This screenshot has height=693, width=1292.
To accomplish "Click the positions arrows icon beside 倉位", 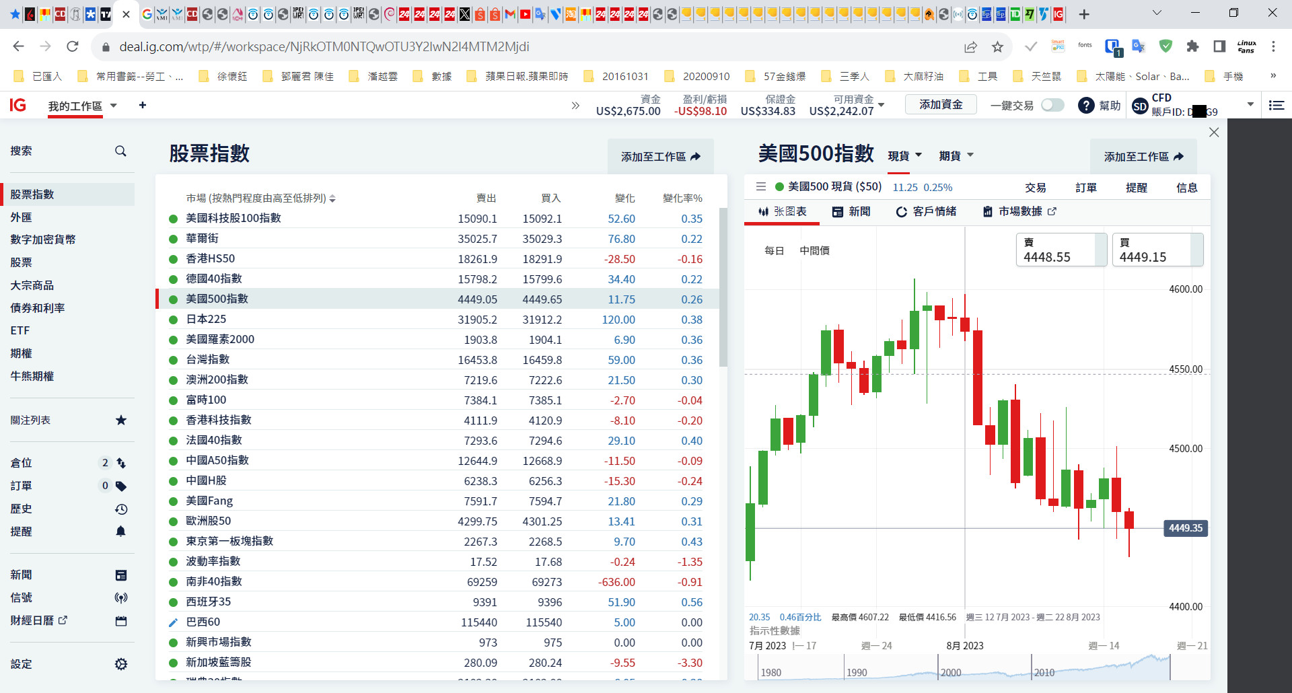I will coord(121,463).
